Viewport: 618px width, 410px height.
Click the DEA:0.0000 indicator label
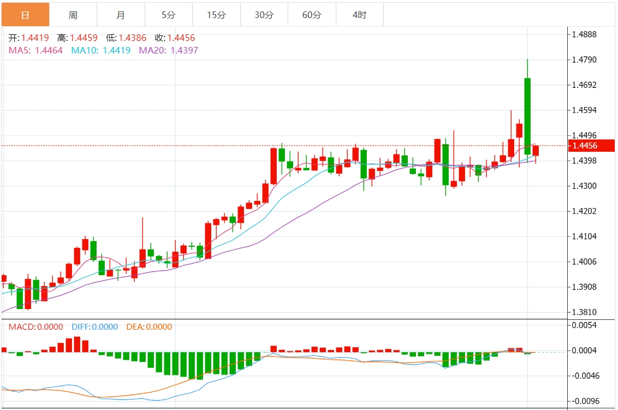click(149, 327)
